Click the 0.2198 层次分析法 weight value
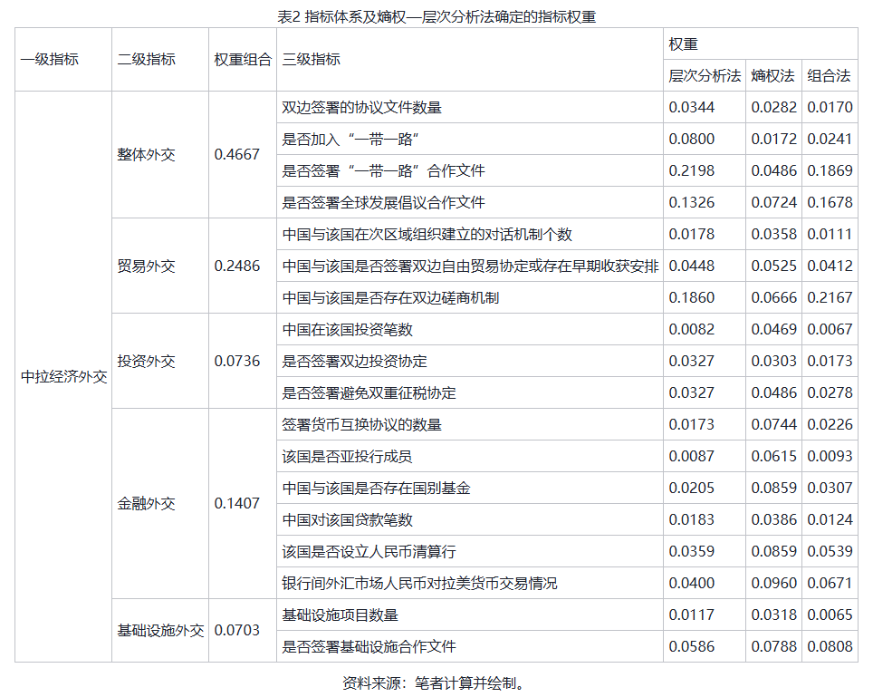873x697 pixels. pos(691,170)
